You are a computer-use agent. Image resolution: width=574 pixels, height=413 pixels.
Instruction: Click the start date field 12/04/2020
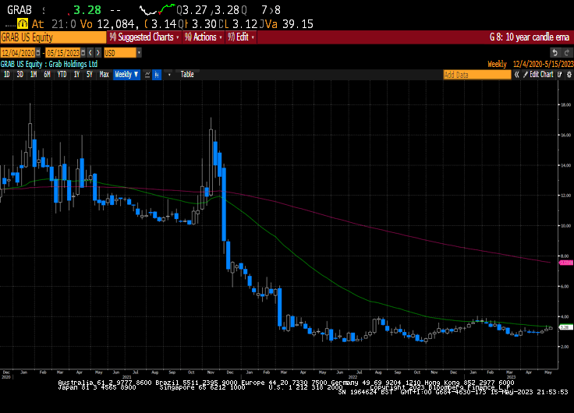18,53
